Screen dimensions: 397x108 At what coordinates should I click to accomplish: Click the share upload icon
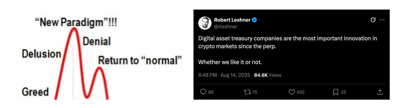pos(380,92)
